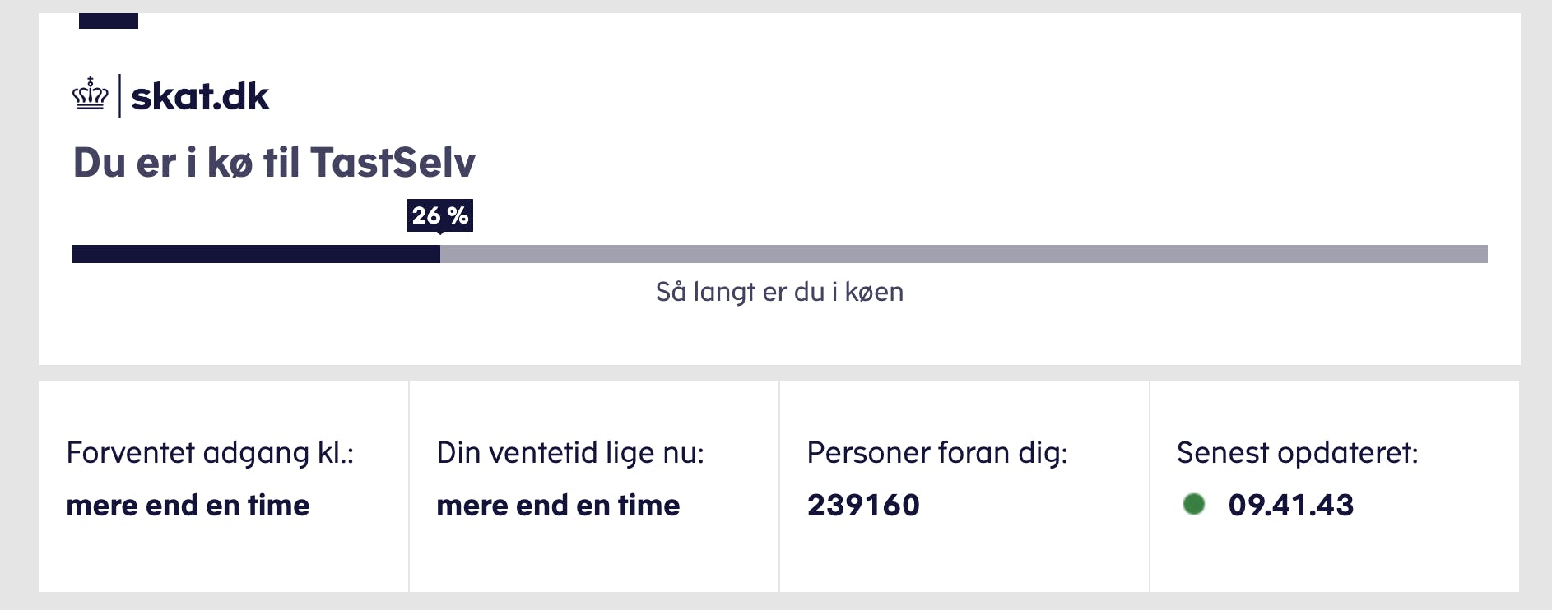Select the heading Du er i kø til TastSelv
Image resolution: width=1552 pixels, height=610 pixels.
point(274,163)
